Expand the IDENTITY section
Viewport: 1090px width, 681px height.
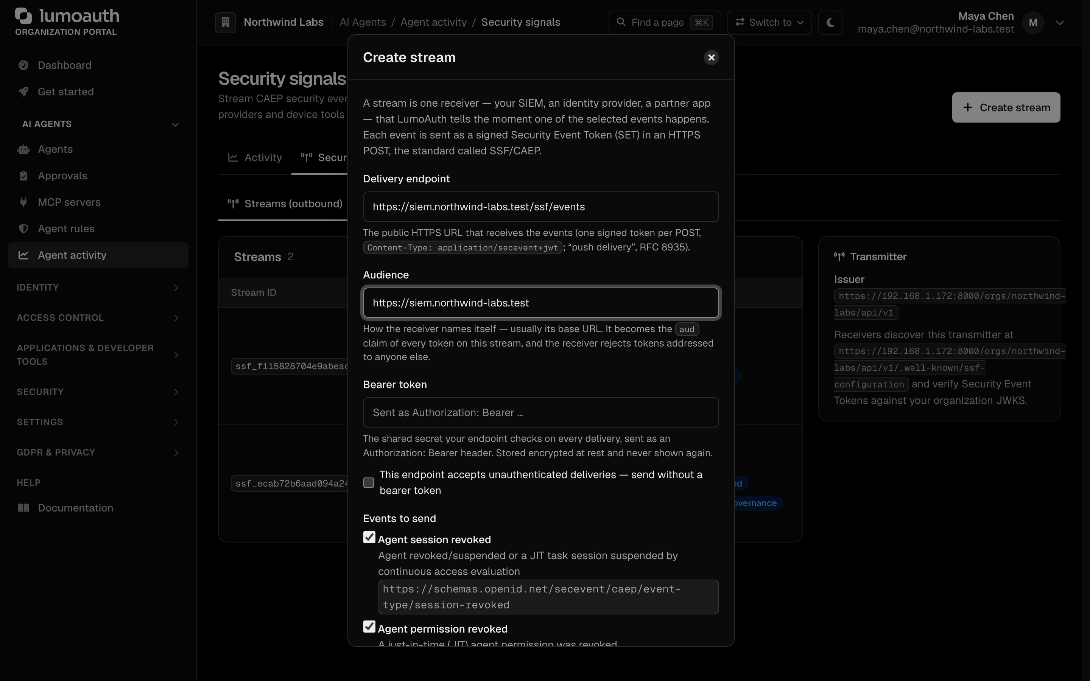pyautogui.click(x=98, y=288)
